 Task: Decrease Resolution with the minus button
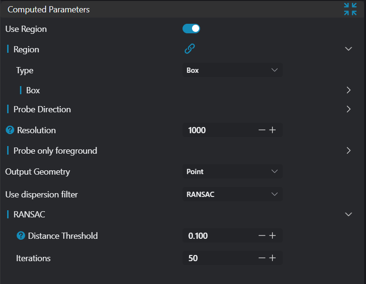coord(262,130)
